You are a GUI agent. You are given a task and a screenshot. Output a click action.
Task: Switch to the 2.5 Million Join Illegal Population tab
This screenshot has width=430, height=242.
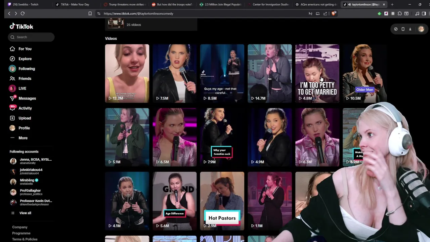(x=220, y=4)
